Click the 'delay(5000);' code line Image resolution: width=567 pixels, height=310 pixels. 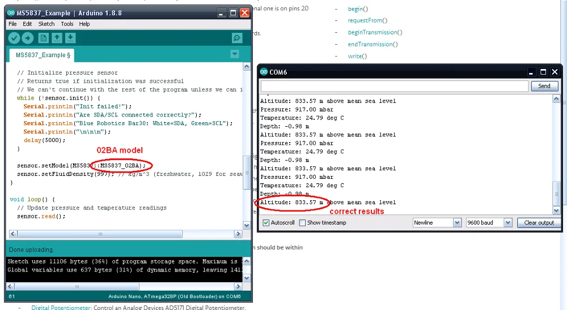[x=44, y=140]
